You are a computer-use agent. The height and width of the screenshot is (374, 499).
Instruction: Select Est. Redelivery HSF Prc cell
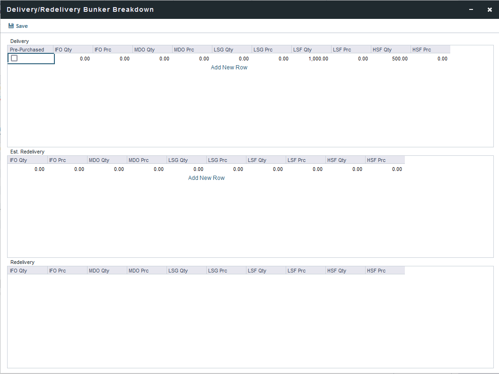coord(385,169)
